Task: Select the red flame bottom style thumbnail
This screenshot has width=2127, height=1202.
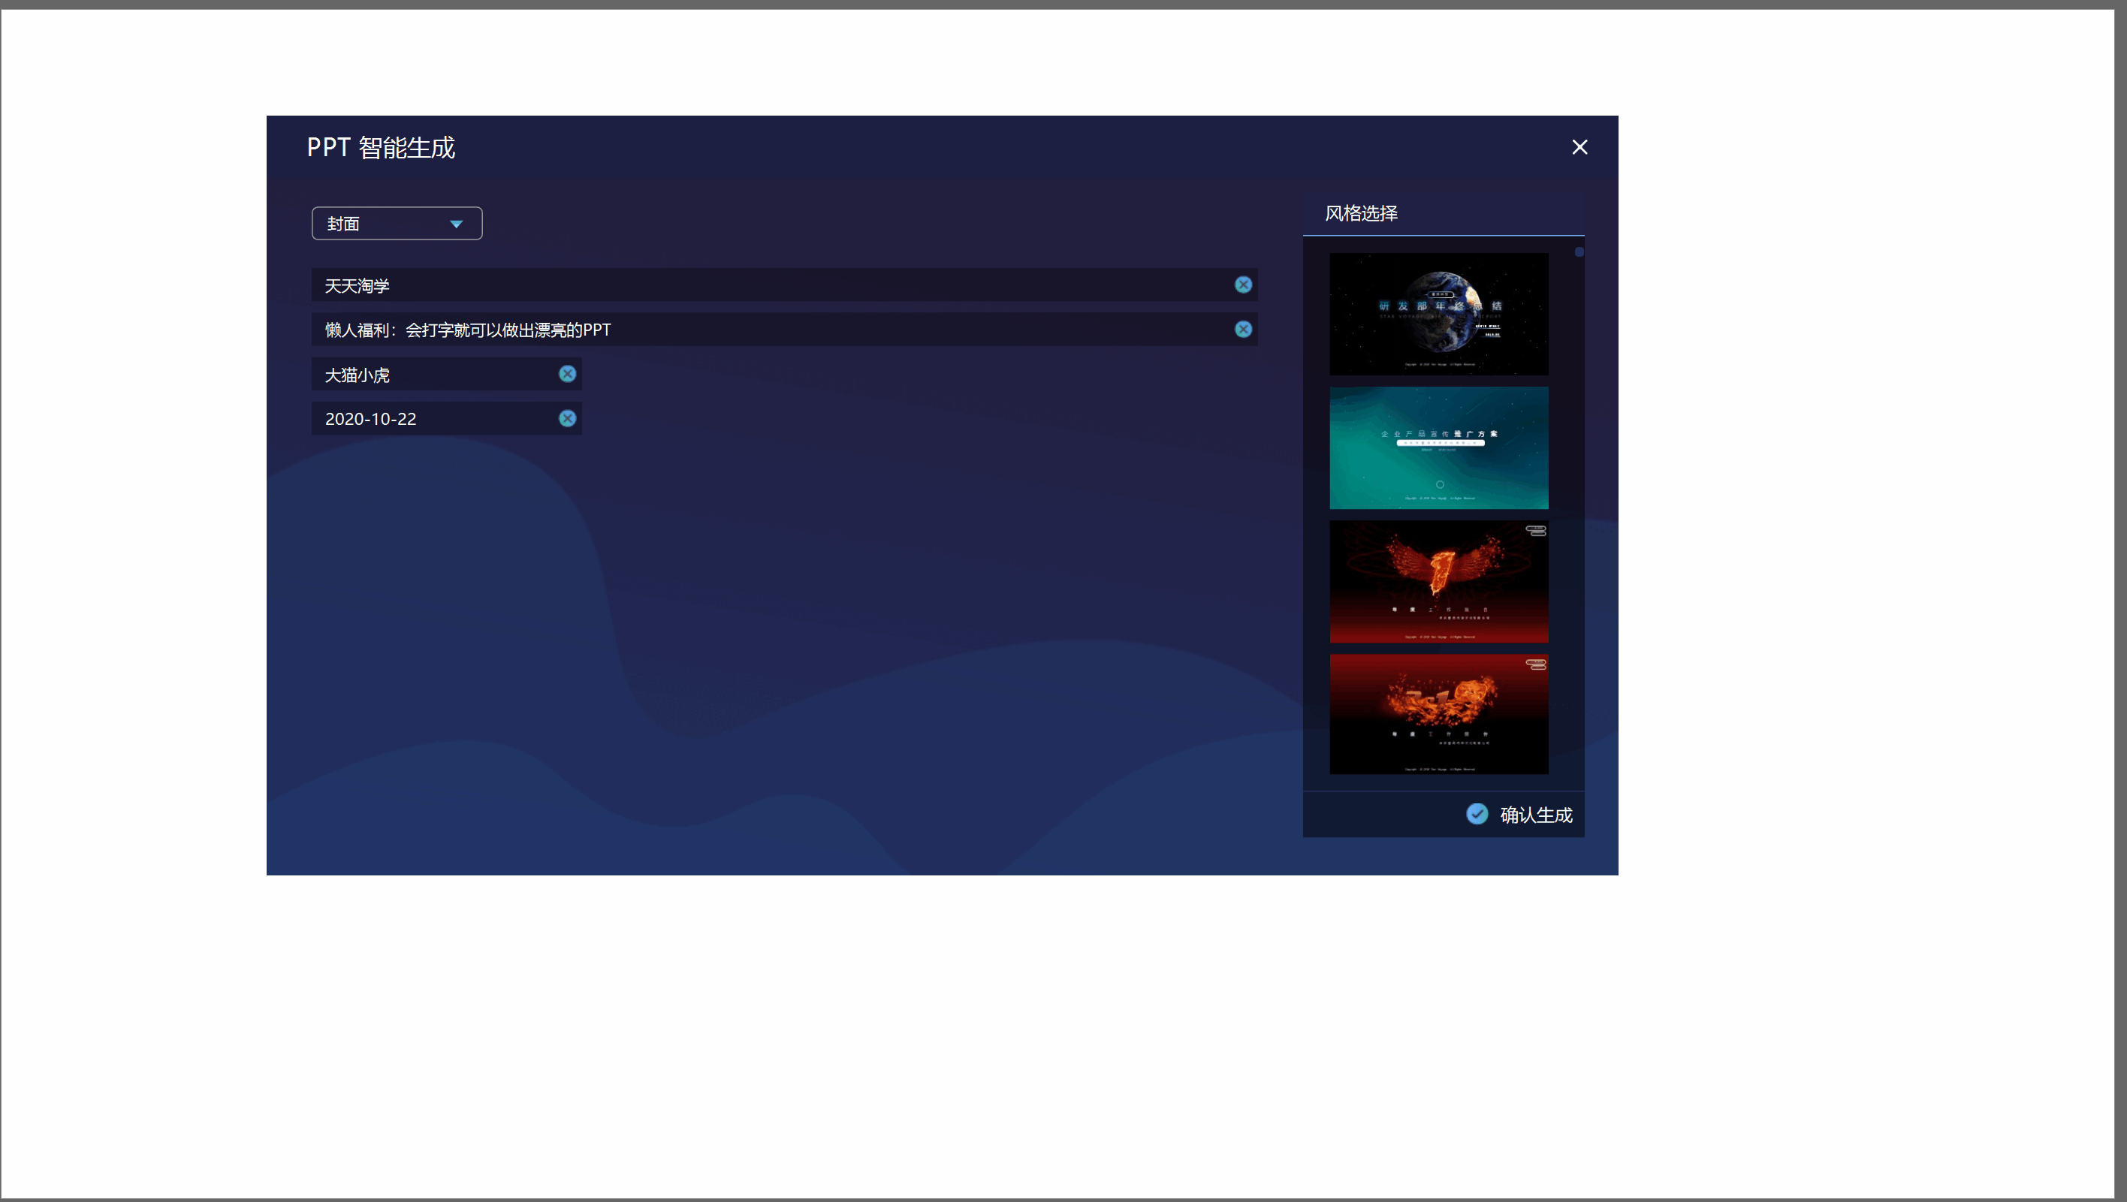Action: click(x=1438, y=714)
